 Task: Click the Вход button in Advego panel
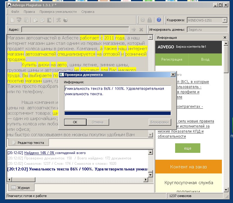tap(205, 59)
